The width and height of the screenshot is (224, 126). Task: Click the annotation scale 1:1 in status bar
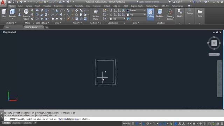(188, 124)
